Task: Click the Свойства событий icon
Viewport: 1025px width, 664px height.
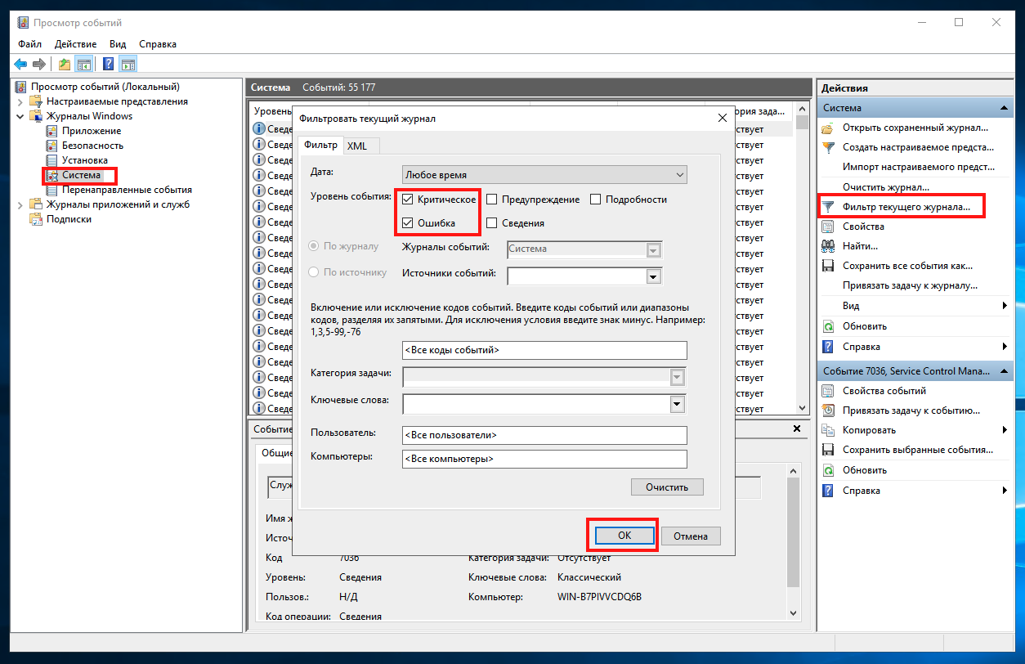Action: pos(829,390)
